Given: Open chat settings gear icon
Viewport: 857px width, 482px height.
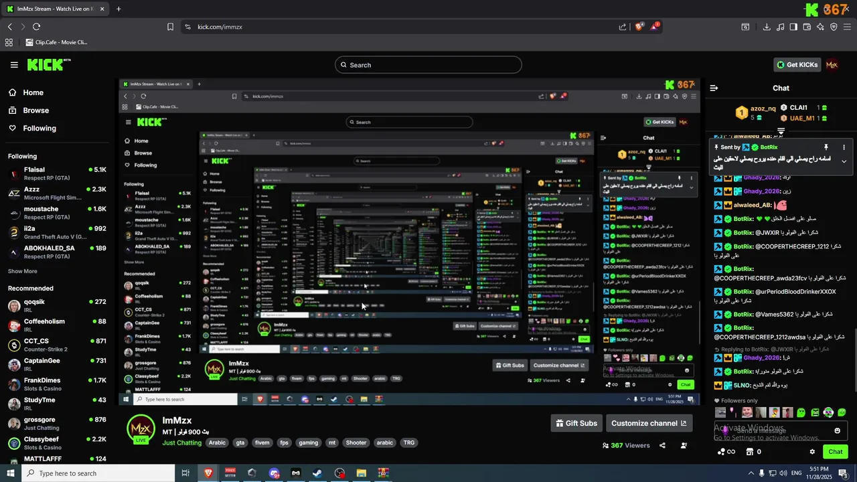Looking at the screenshot, I should click(812, 452).
